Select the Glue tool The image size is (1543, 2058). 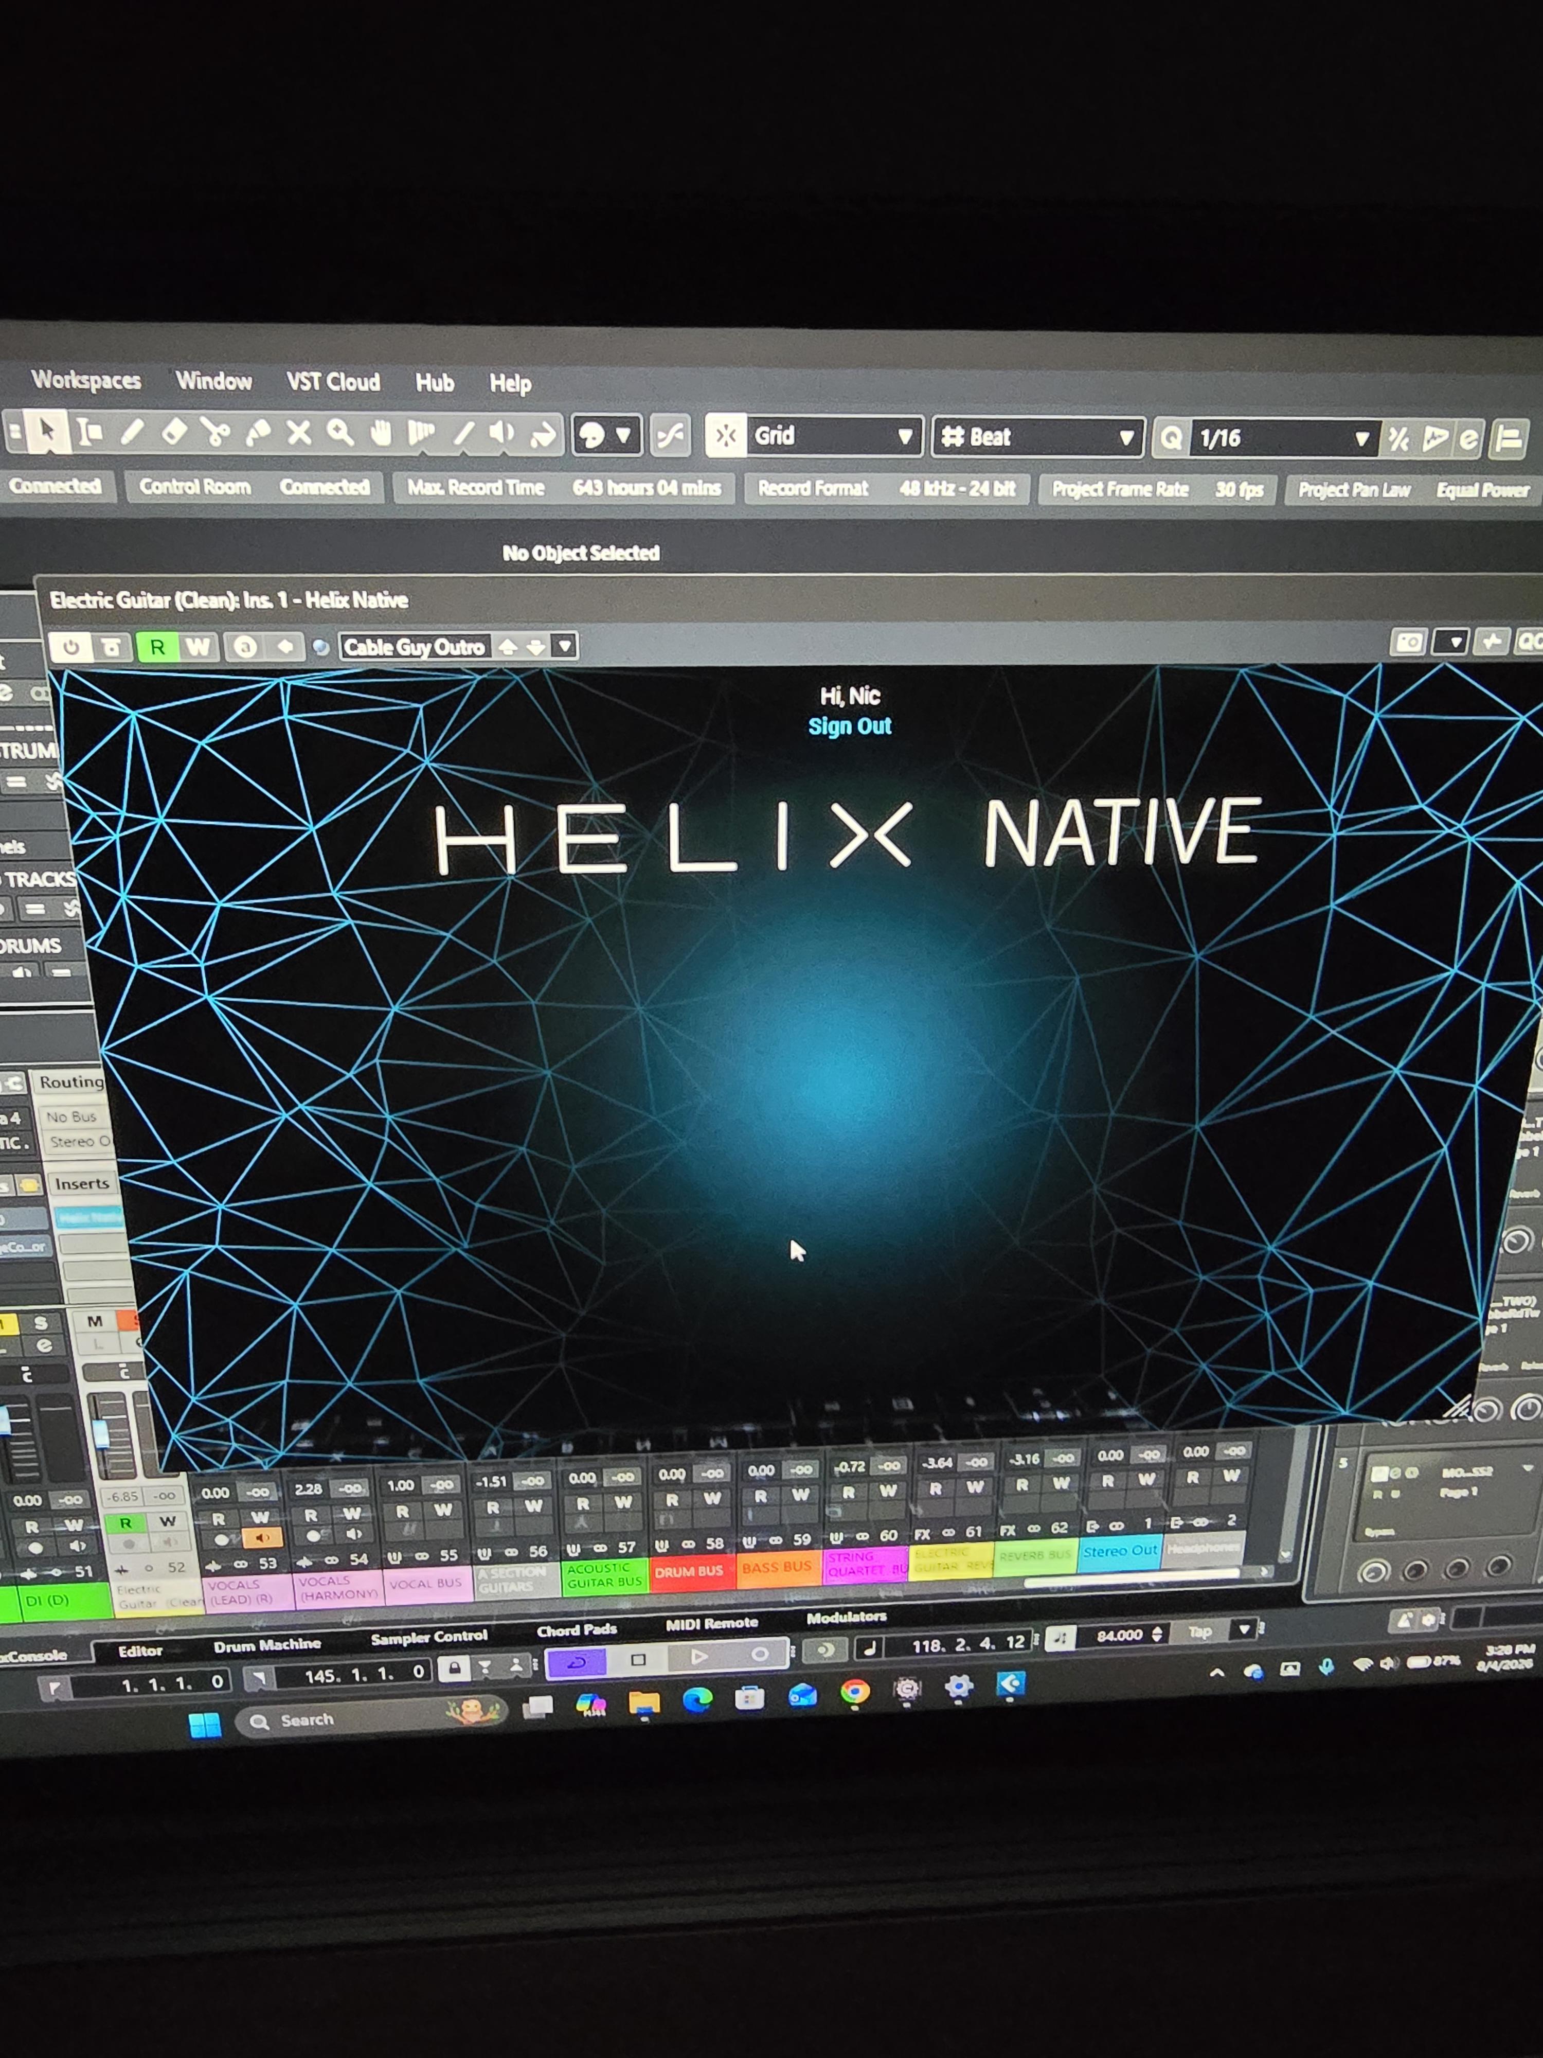[x=258, y=433]
